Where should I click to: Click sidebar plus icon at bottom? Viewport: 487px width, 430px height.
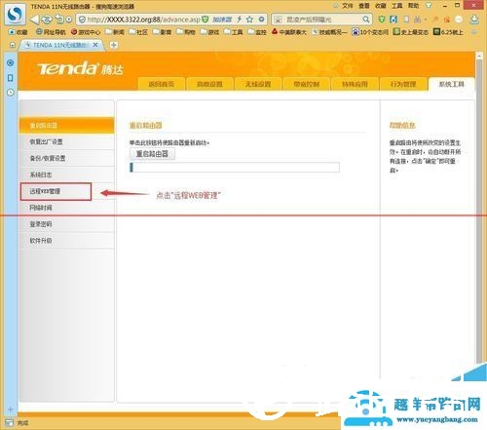(10, 410)
